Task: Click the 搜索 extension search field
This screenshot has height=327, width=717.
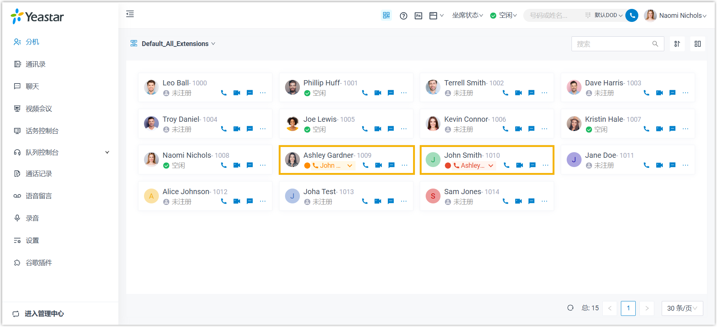Action: point(612,44)
